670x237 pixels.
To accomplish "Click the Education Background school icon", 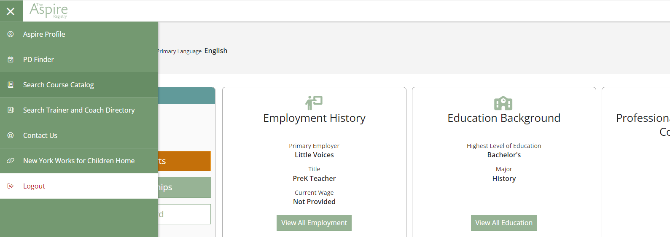I will coord(503,103).
